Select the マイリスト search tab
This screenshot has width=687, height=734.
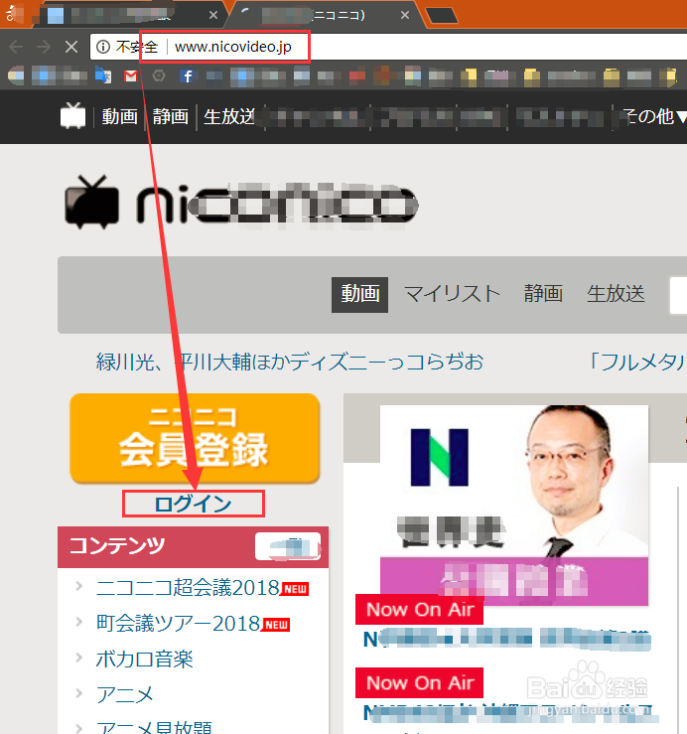click(x=452, y=294)
